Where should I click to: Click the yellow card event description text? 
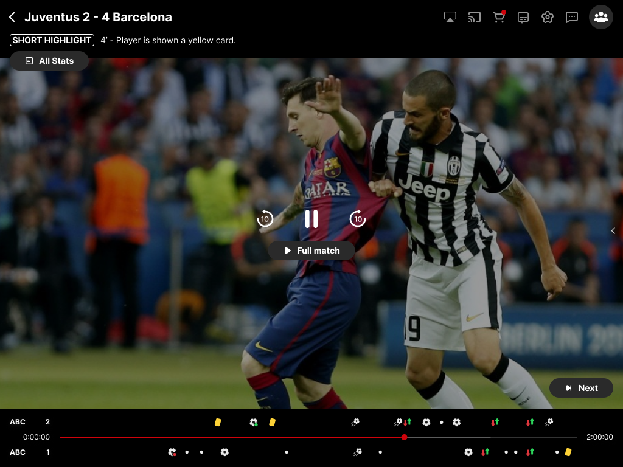[168, 40]
